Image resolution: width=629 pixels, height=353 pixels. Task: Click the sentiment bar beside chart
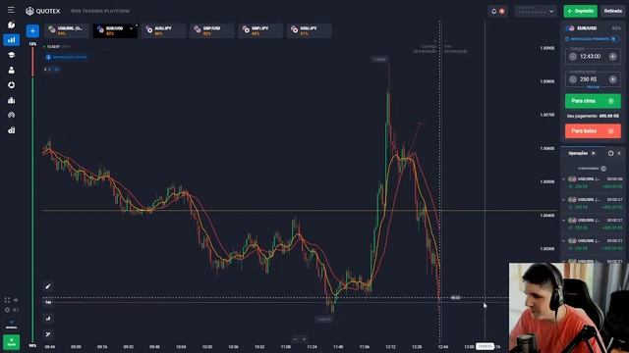(x=32, y=194)
